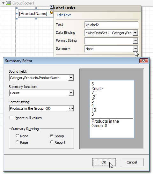153x174 pixels.
Task: Click the GroupFooter1 band icon
Action: tap(9, 3)
